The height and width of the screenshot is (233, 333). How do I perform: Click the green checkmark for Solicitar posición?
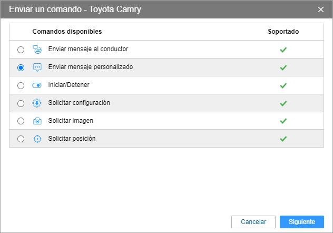coord(283,139)
